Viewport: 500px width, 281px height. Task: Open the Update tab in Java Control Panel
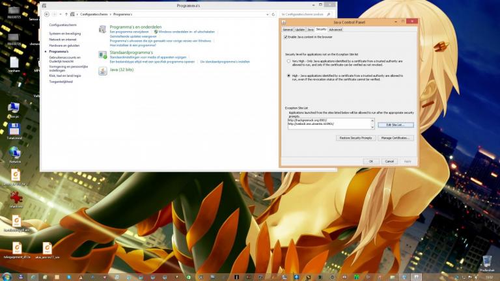point(299,29)
